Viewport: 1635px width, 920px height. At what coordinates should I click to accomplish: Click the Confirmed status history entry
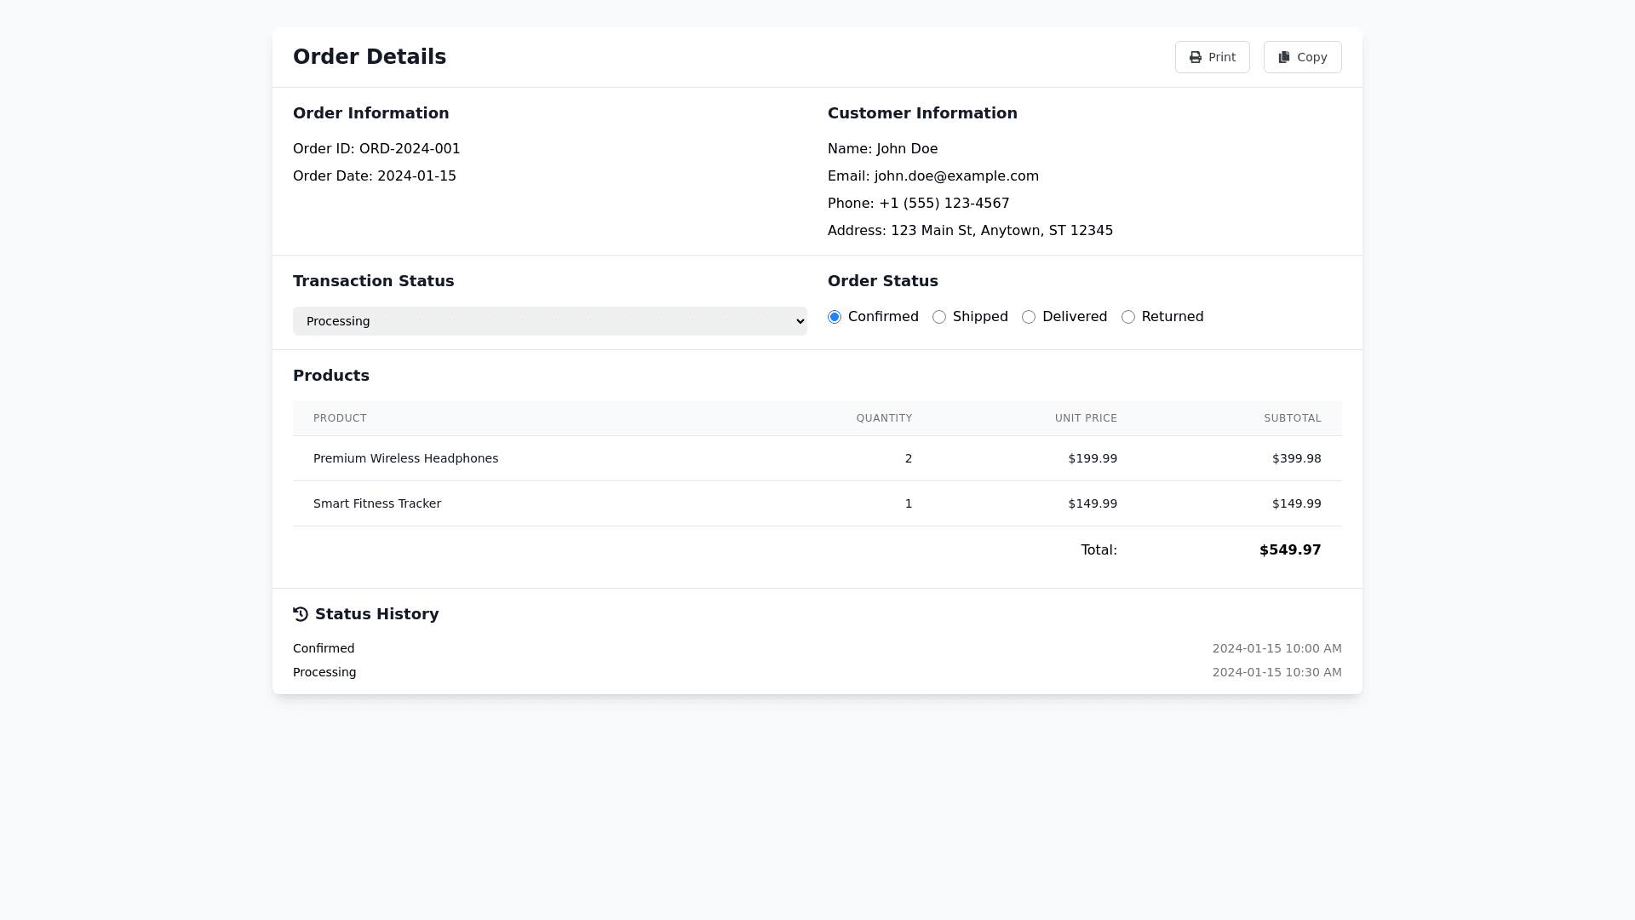324,648
